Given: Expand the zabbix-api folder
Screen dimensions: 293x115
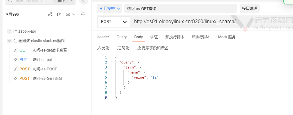Looking at the screenshot, I should [9, 31].
